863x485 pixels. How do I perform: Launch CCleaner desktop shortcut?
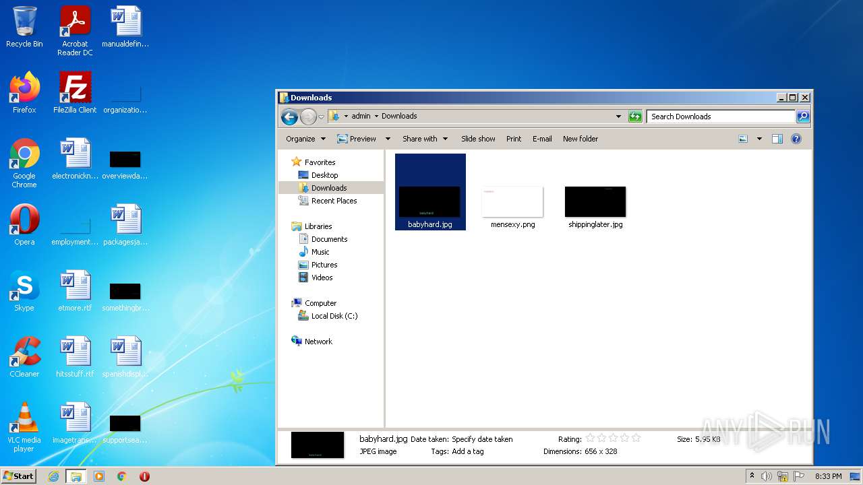[24, 357]
